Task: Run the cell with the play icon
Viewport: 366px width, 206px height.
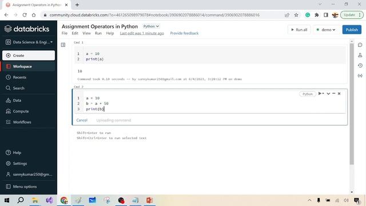Action: click(320, 94)
